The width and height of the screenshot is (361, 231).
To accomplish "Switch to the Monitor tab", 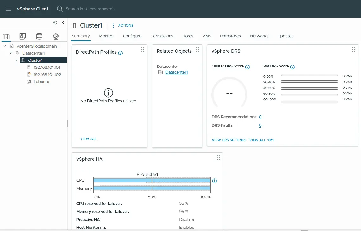I will point(106,36).
